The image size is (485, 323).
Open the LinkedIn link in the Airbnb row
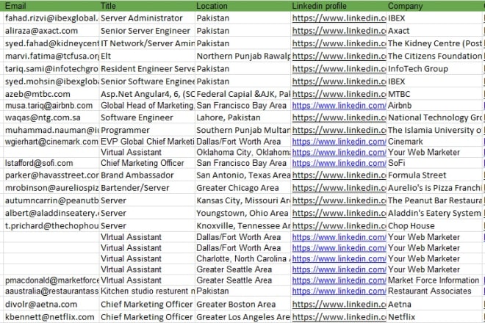339,106
